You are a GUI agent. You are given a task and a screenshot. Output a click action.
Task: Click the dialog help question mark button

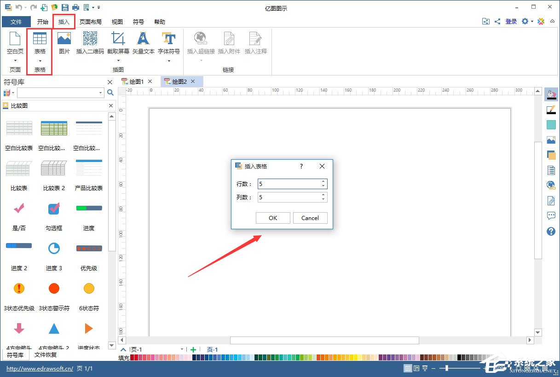pyautogui.click(x=301, y=166)
